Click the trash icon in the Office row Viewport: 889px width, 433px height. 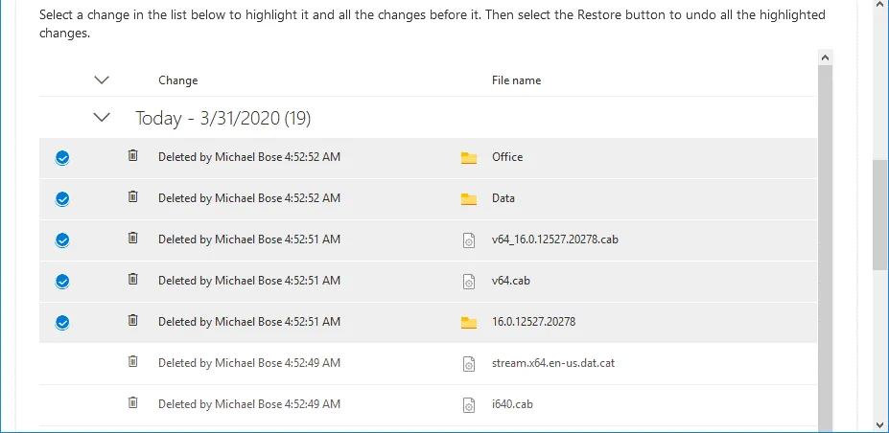coord(133,156)
